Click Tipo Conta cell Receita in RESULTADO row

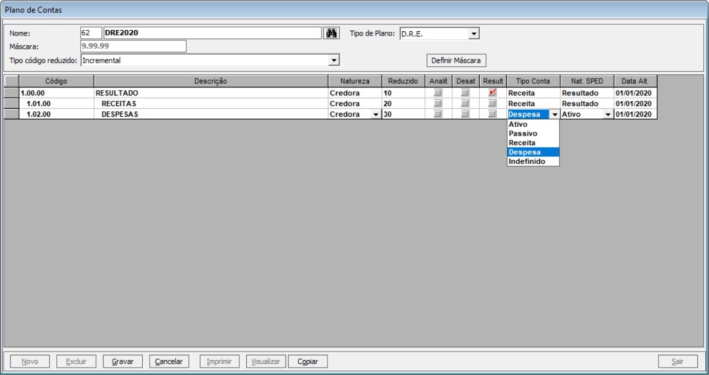tap(533, 93)
